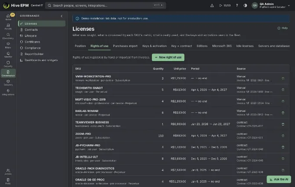Click the quantity 150 of ZOOM-PRO
The image size is (295, 187).
tap(161, 136)
